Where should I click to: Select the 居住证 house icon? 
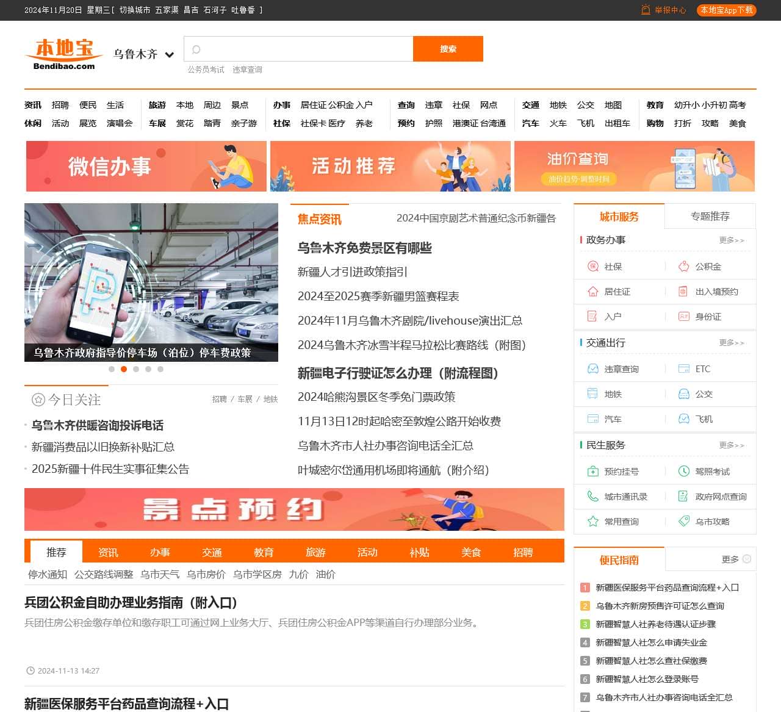(x=592, y=292)
